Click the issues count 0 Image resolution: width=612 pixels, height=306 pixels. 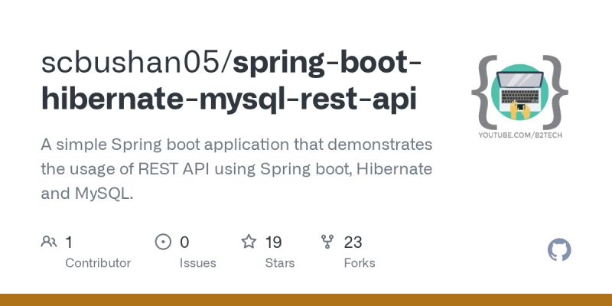[x=184, y=242]
